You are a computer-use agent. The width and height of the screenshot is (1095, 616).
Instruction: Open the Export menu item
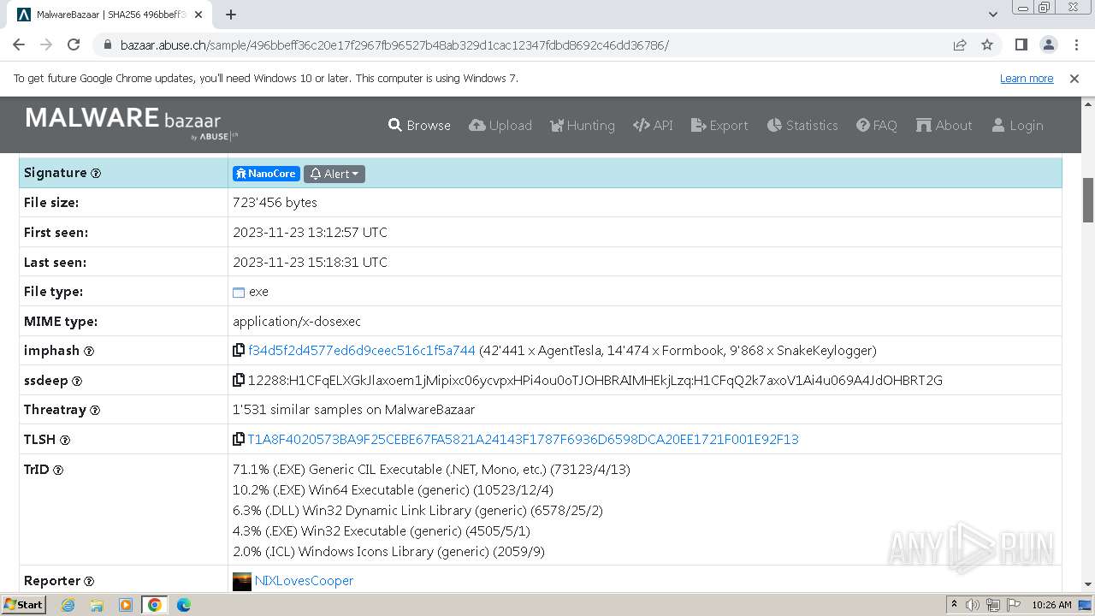tap(719, 125)
